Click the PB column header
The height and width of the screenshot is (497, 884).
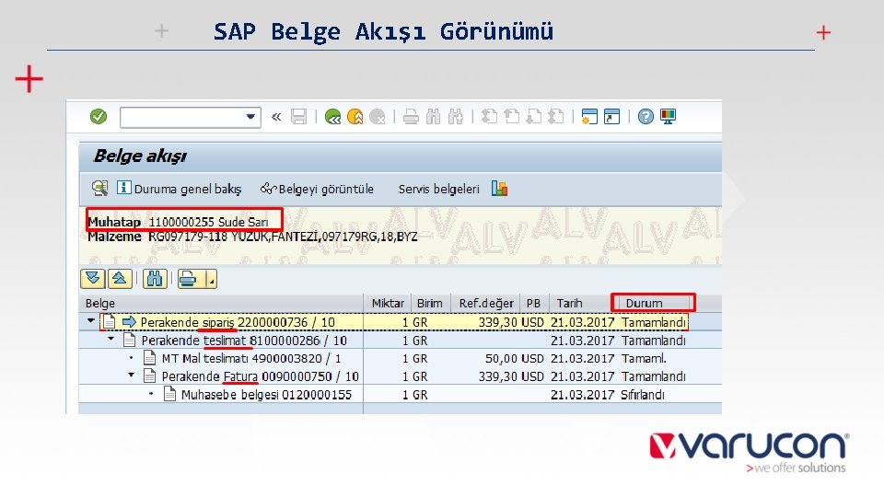pyautogui.click(x=533, y=303)
